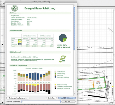Click the 'Jährliche Gesamtsumme' column header
The width and height of the screenshot is (115, 105).
pyautogui.click(x=30, y=36)
